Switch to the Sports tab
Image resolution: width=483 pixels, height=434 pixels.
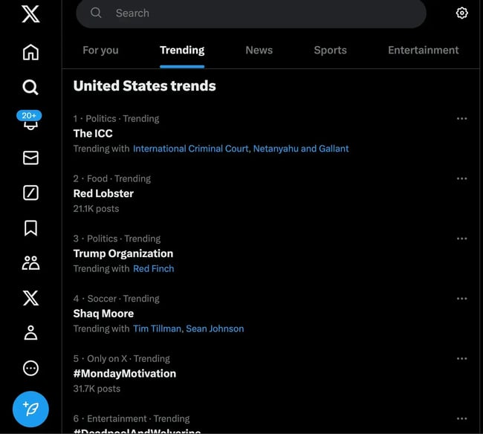coord(330,51)
